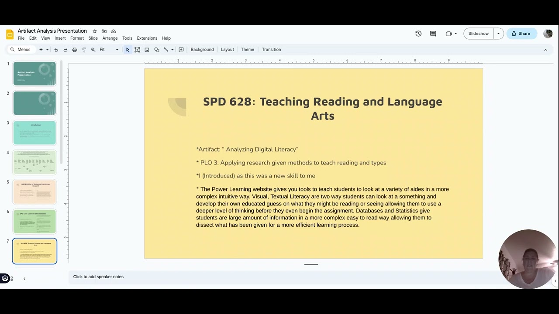Open the Extensions menu
The image size is (559, 314).
[x=147, y=38]
